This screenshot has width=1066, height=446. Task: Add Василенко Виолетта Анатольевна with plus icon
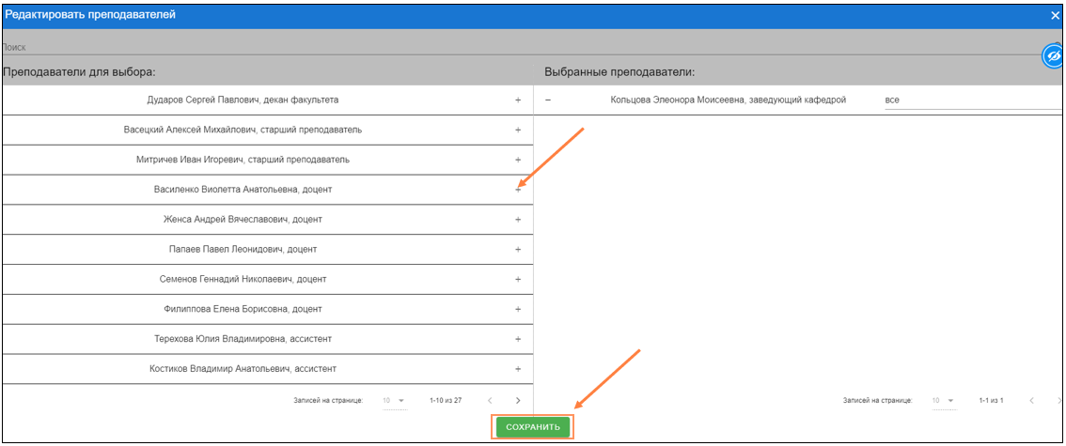[517, 190]
